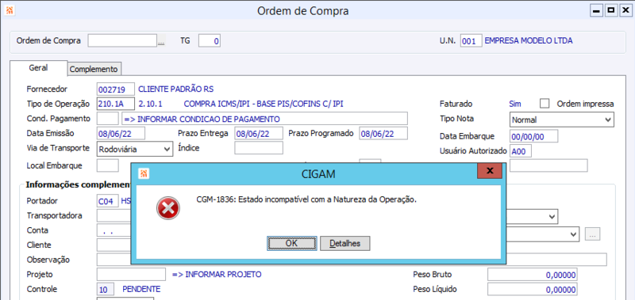Click the Observação field
The height and width of the screenshot is (300, 635).
coord(114,259)
